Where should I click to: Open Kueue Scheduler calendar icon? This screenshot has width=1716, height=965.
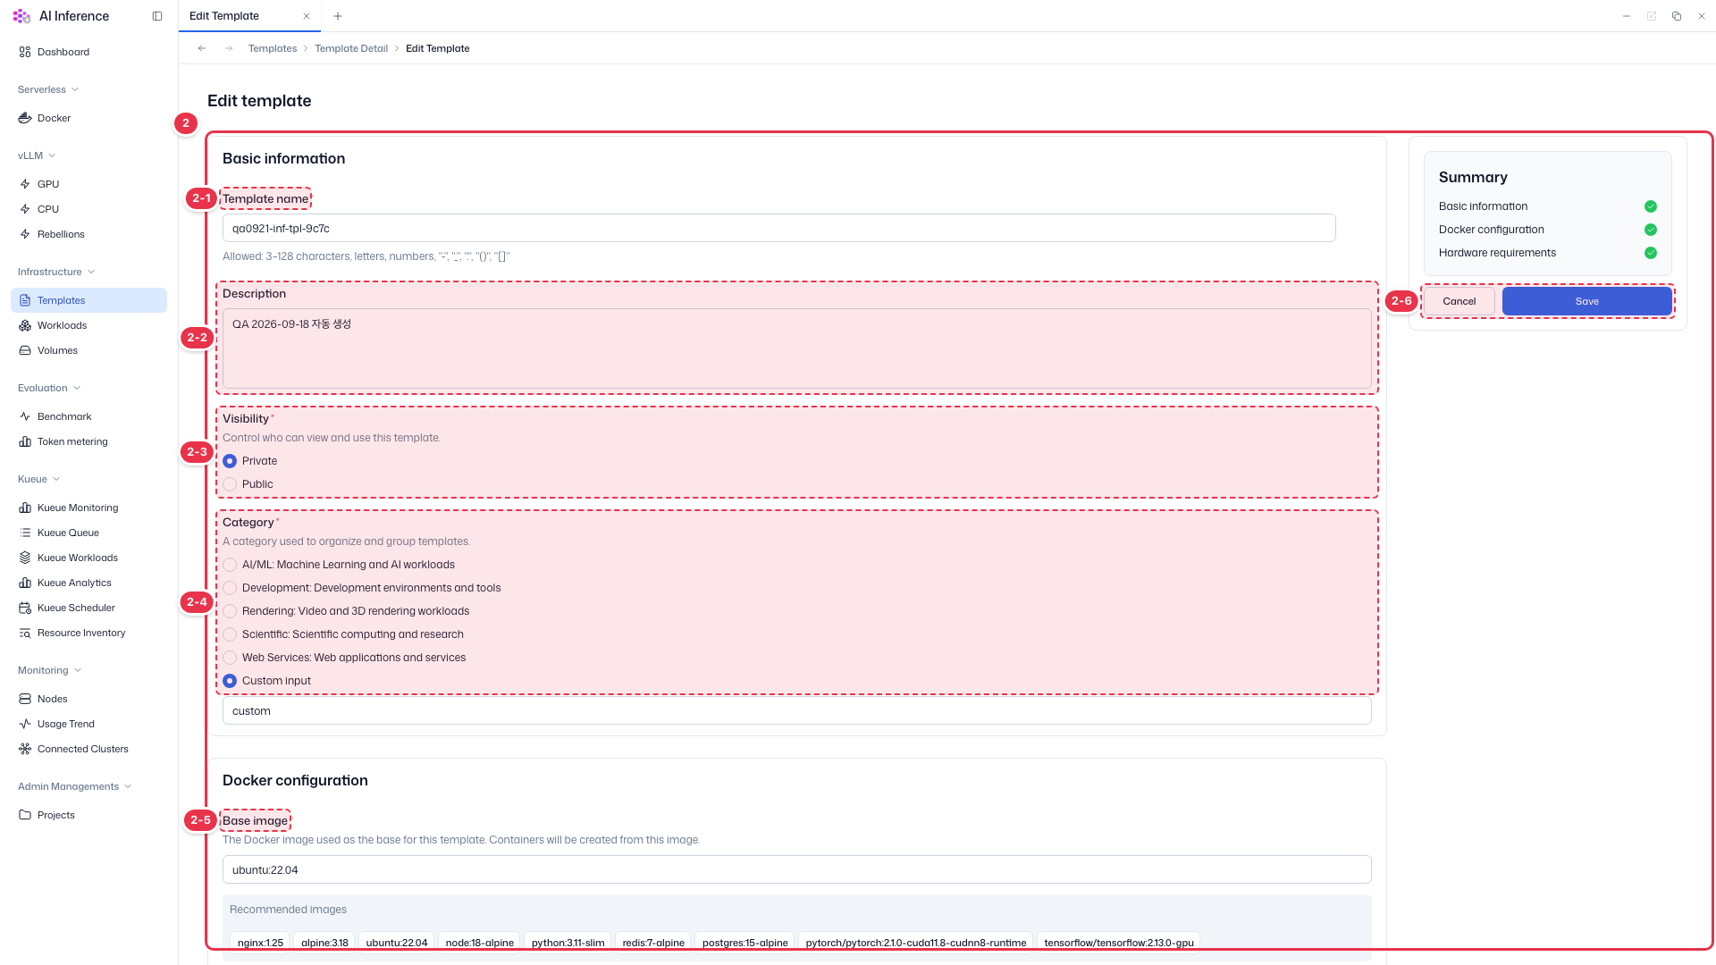tap(25, 608)
